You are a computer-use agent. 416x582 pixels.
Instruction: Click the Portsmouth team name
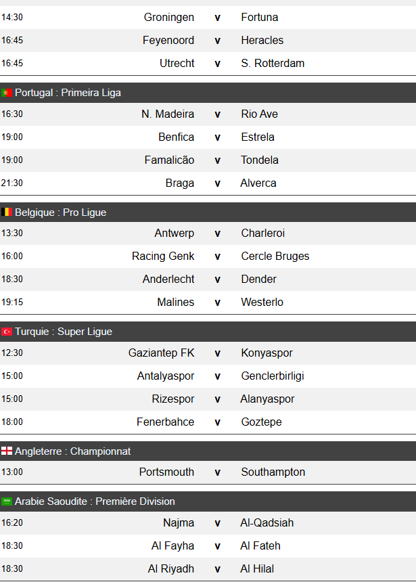point(166,472)
